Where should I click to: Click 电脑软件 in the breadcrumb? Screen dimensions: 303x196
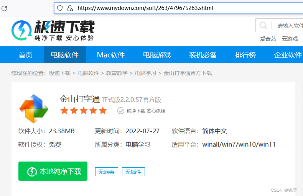tap(88, 73)
